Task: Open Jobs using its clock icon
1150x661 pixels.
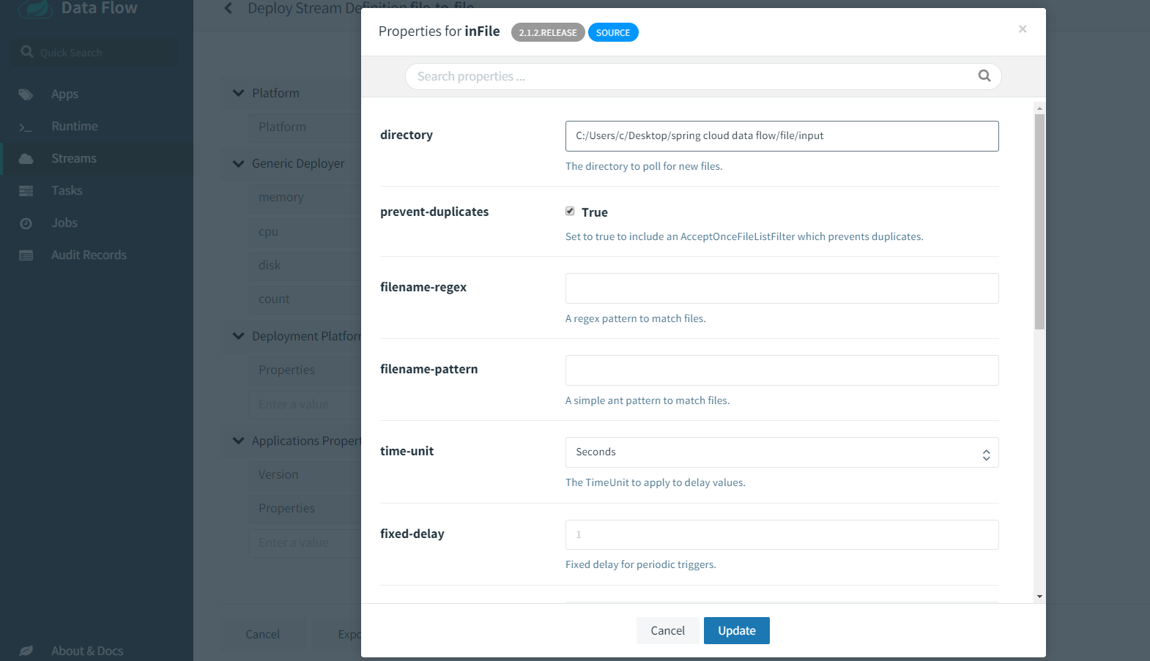Action: tap(26, 223)
